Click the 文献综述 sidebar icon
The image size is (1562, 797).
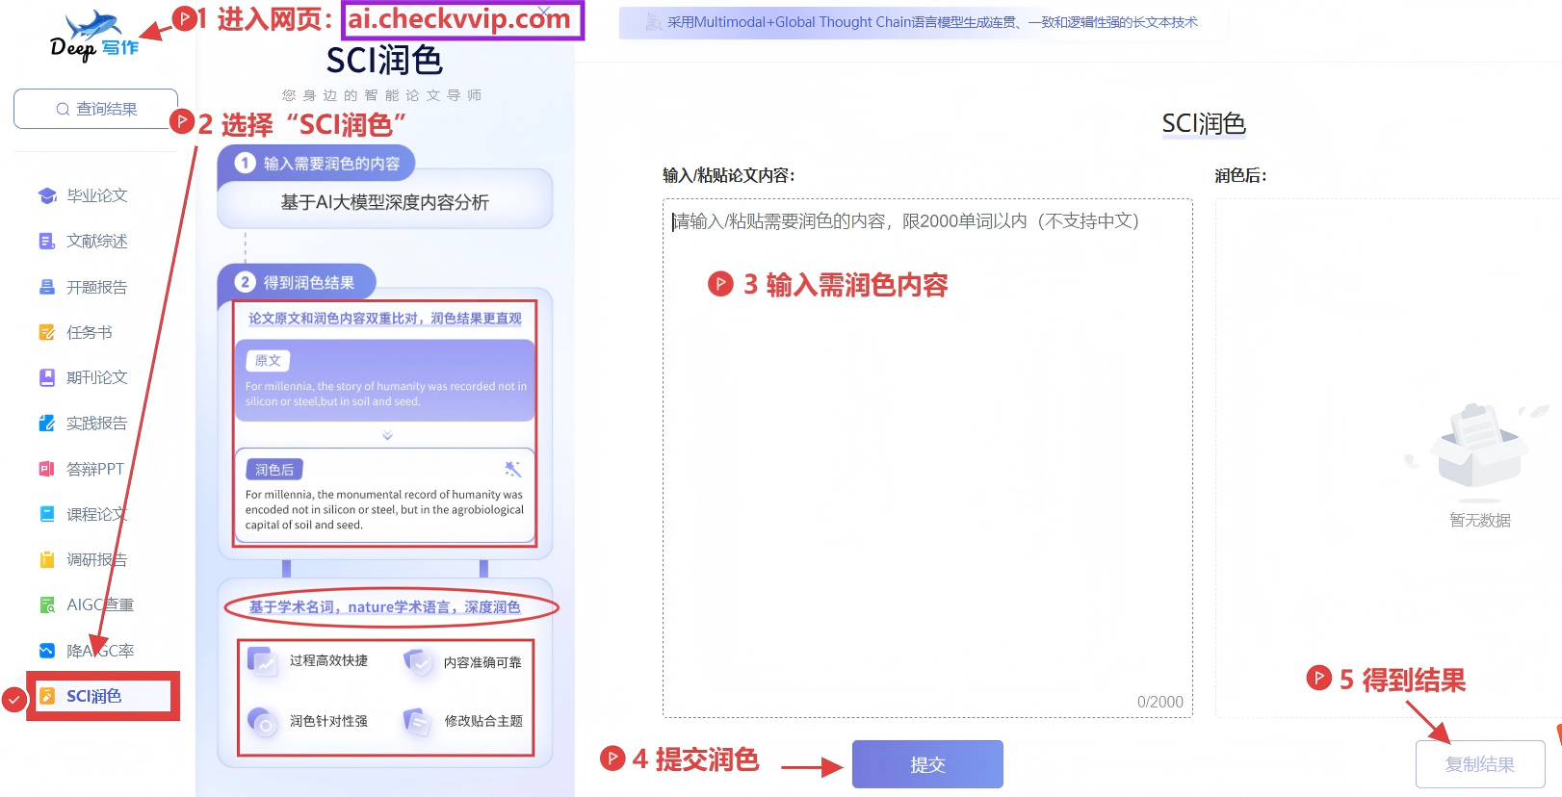(47, 241)
